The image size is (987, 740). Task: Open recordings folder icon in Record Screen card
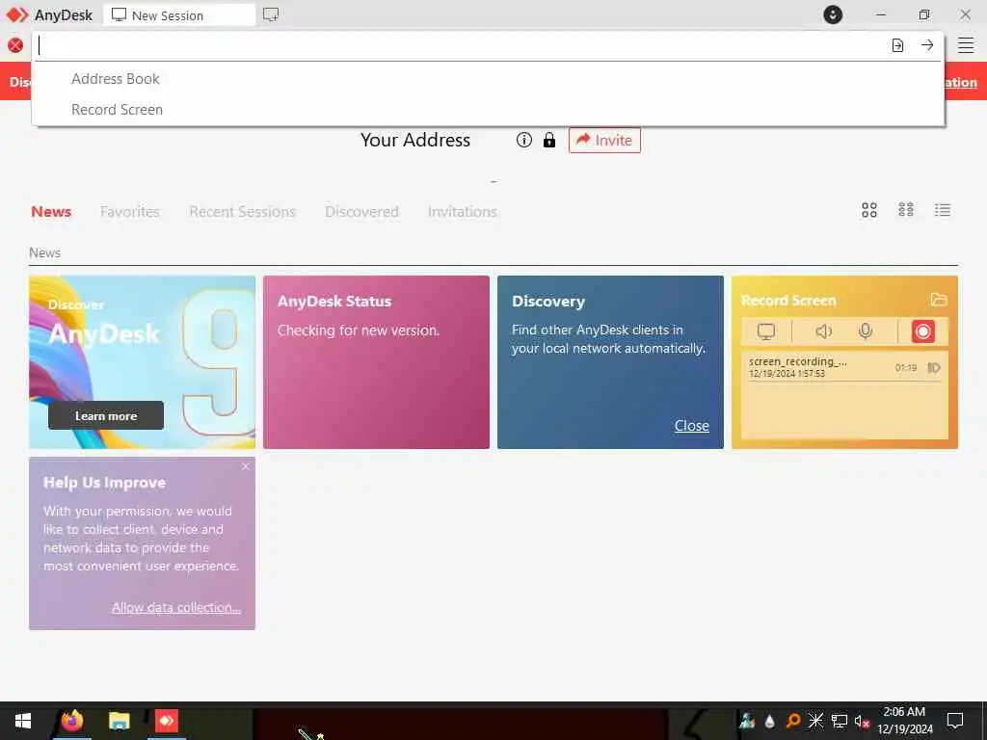coord(939,300)
